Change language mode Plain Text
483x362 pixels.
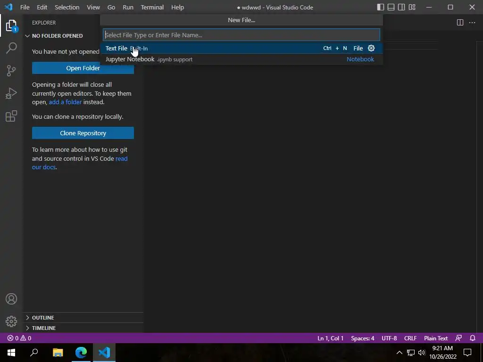click(435, 338)
